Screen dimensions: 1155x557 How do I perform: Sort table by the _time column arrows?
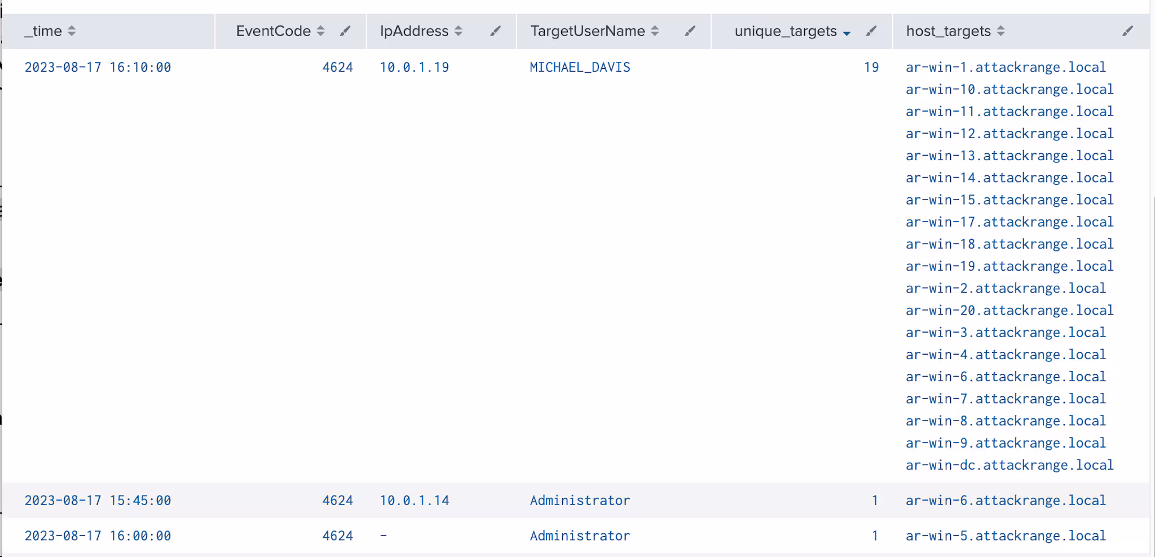[x=72, y=31]
